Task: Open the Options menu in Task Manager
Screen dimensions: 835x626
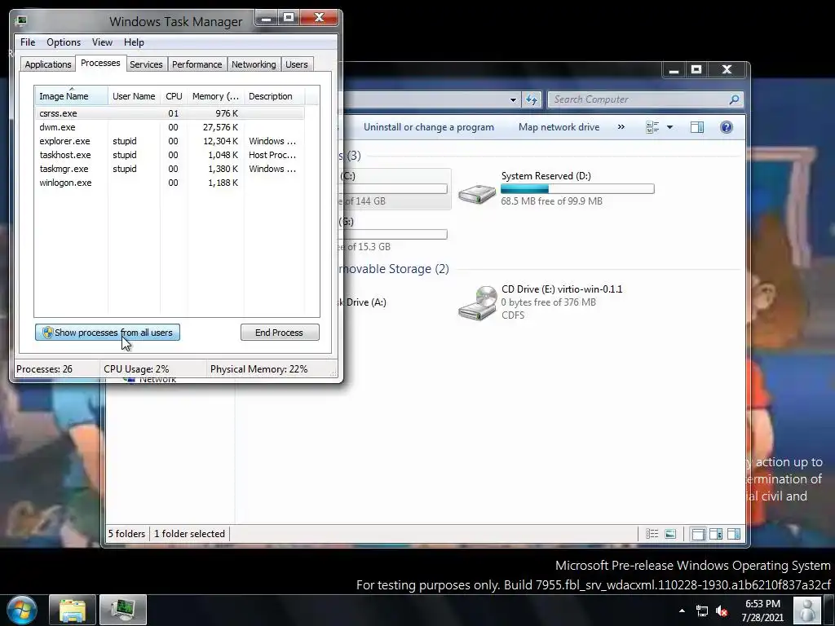Action: tap(64, 42)
